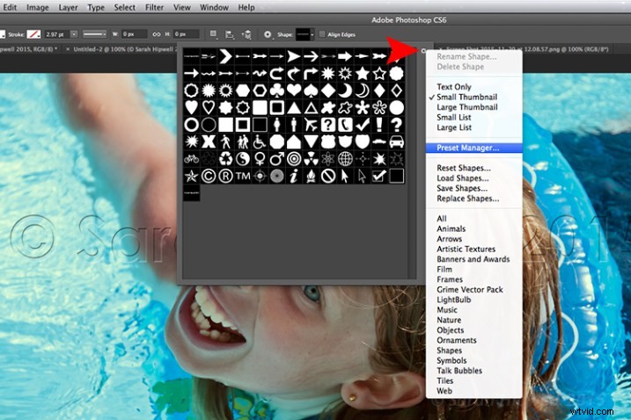Choose All shapes in the menu

pyautogui.click(x=442, y=219)
